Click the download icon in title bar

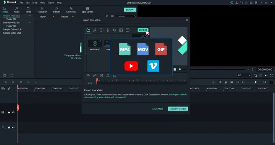coord(256,3)
